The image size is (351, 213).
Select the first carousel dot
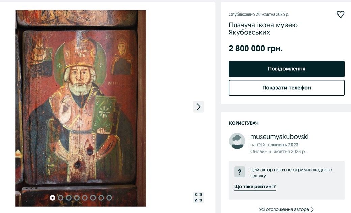pos(53,198)
